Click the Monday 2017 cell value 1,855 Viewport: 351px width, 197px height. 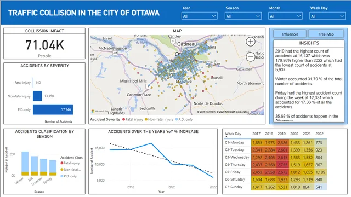(257, 143)
